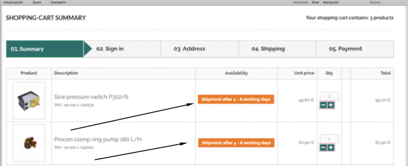The width and height of the screenshot is (408, 166).
Task: Increase quantity of Procon clamp ring pump
Action: click(x=330, y=148)
